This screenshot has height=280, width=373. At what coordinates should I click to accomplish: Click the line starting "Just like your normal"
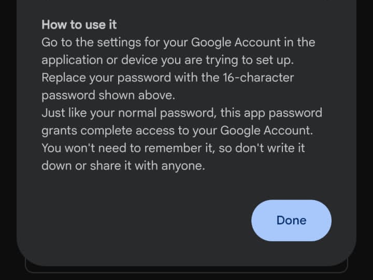coord(181,113)
